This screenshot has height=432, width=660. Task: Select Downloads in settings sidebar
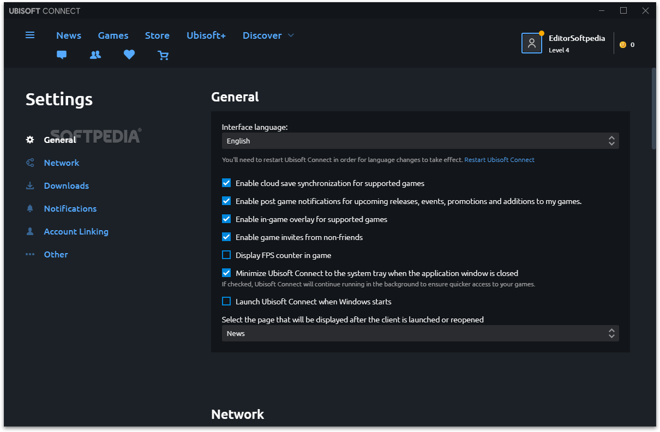pyautogui.click(x=67, y=185)
